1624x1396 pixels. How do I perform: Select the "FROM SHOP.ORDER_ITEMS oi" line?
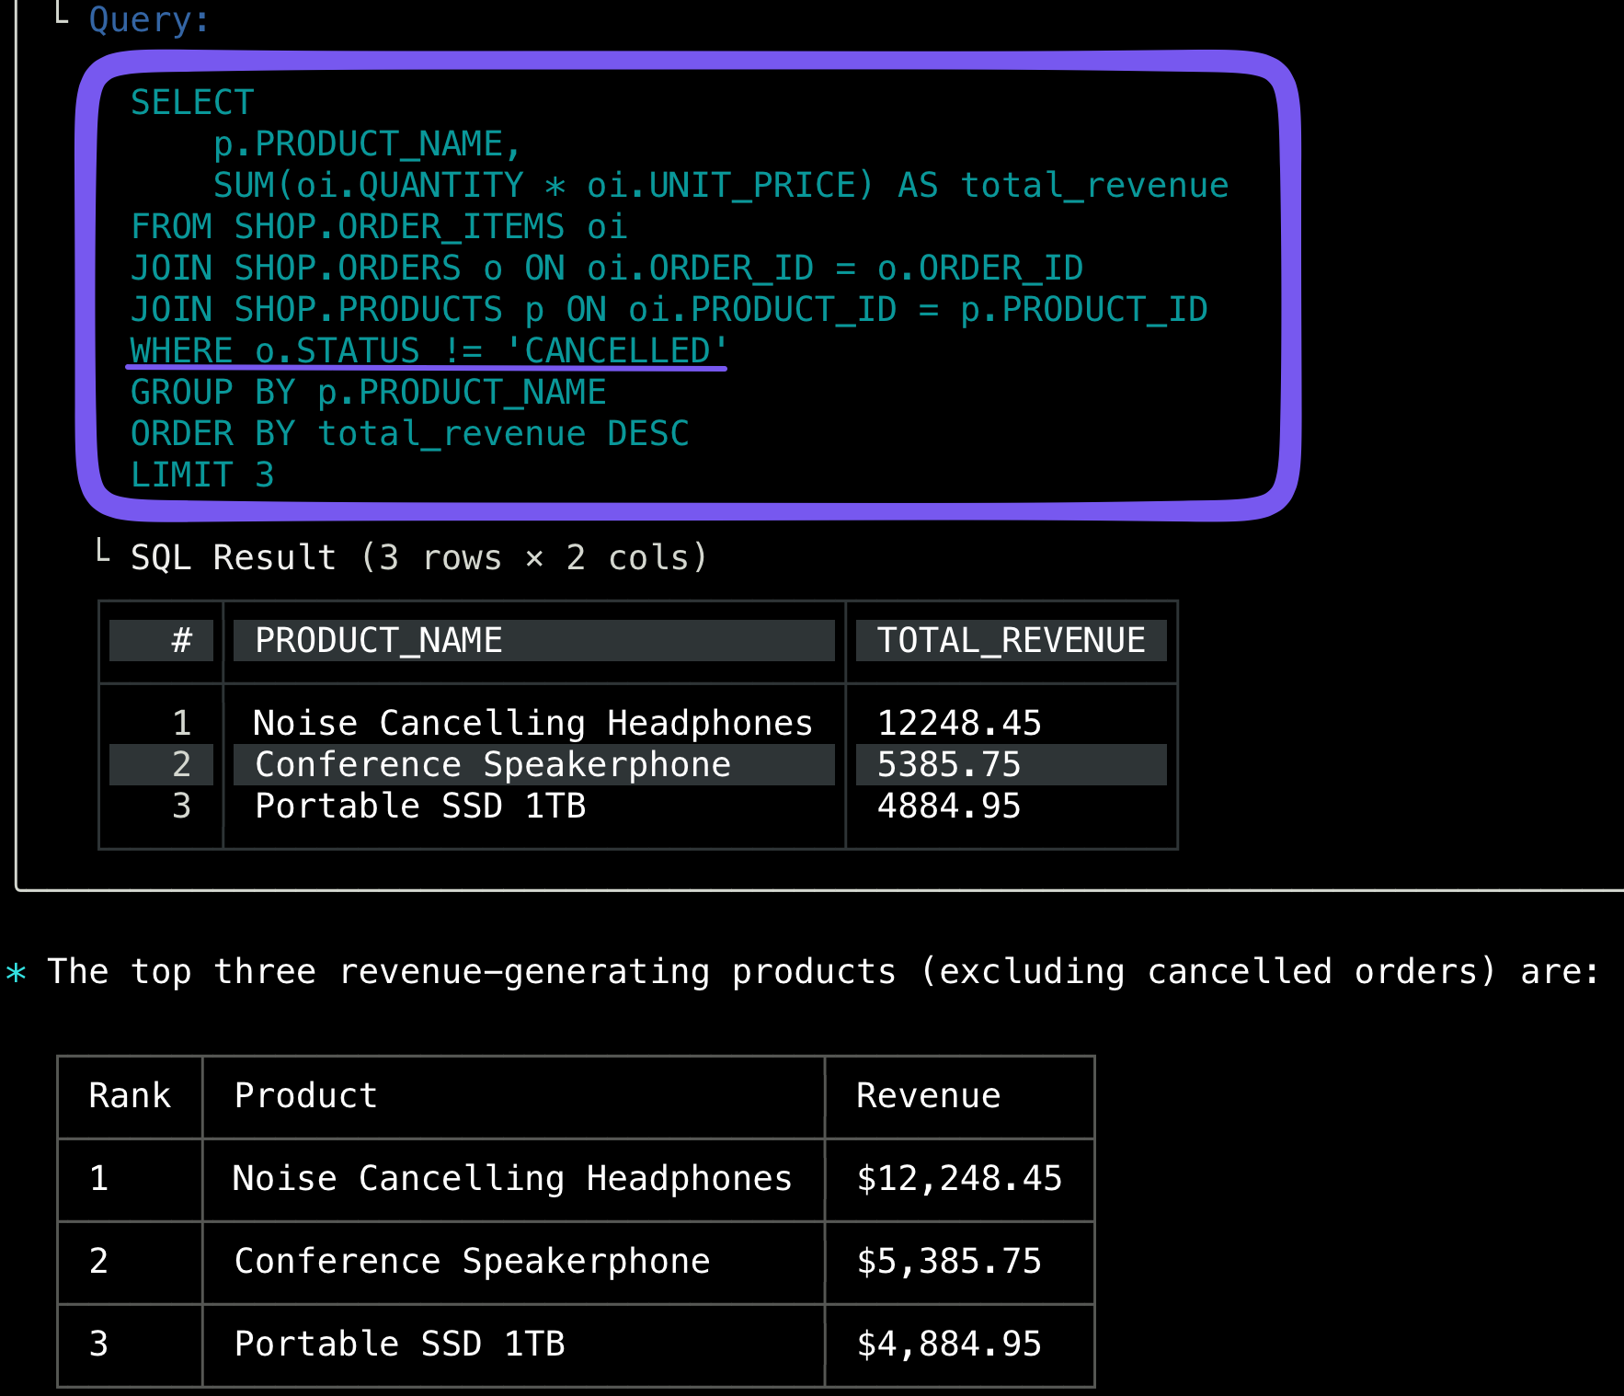coord(379,226)
